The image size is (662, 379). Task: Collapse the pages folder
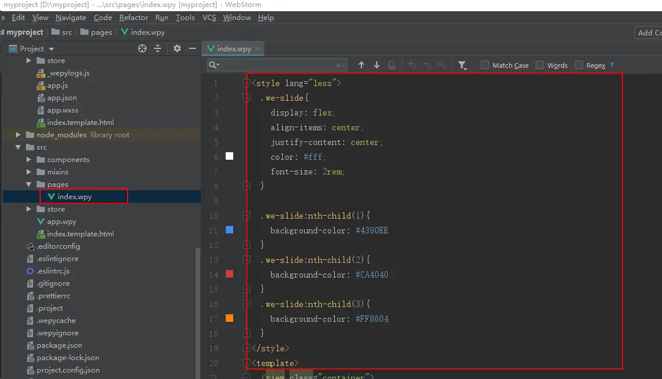pos(29,184)
